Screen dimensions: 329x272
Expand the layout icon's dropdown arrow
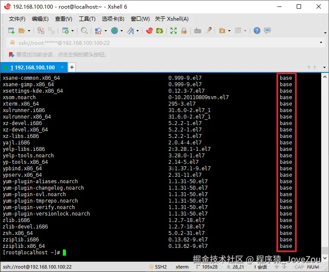245,31
